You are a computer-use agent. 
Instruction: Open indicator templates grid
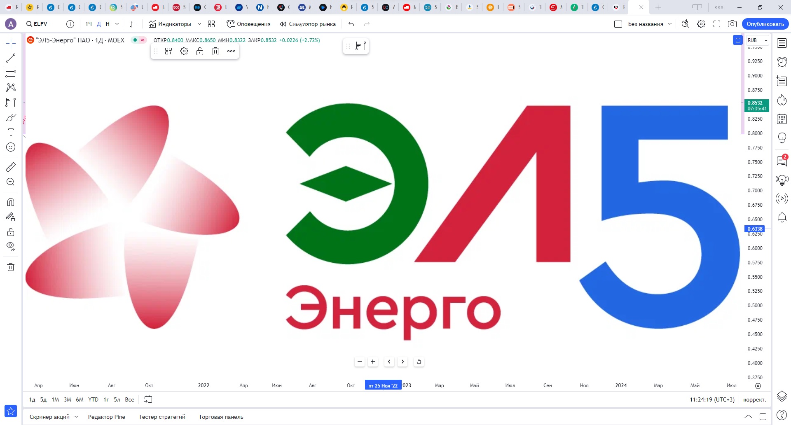[211, 24]
